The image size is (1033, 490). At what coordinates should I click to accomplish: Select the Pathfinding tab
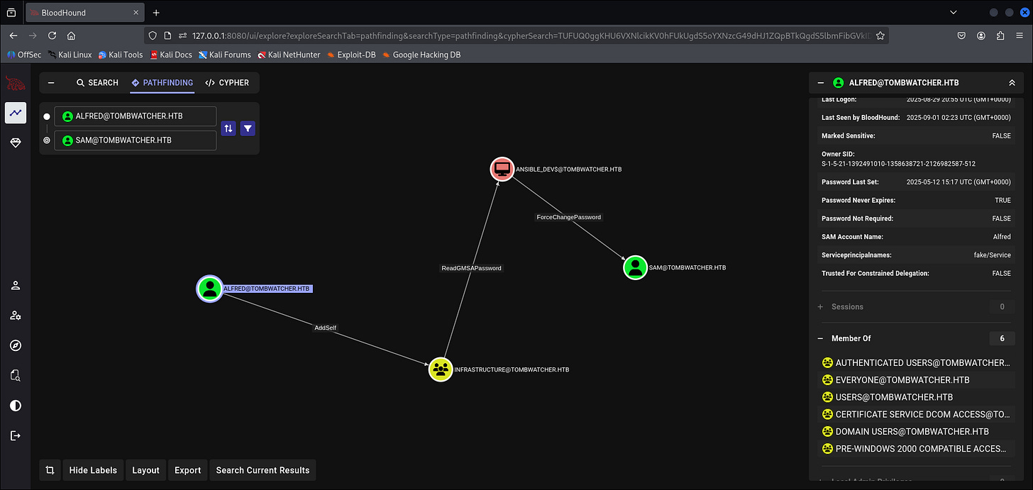point(162,83)
